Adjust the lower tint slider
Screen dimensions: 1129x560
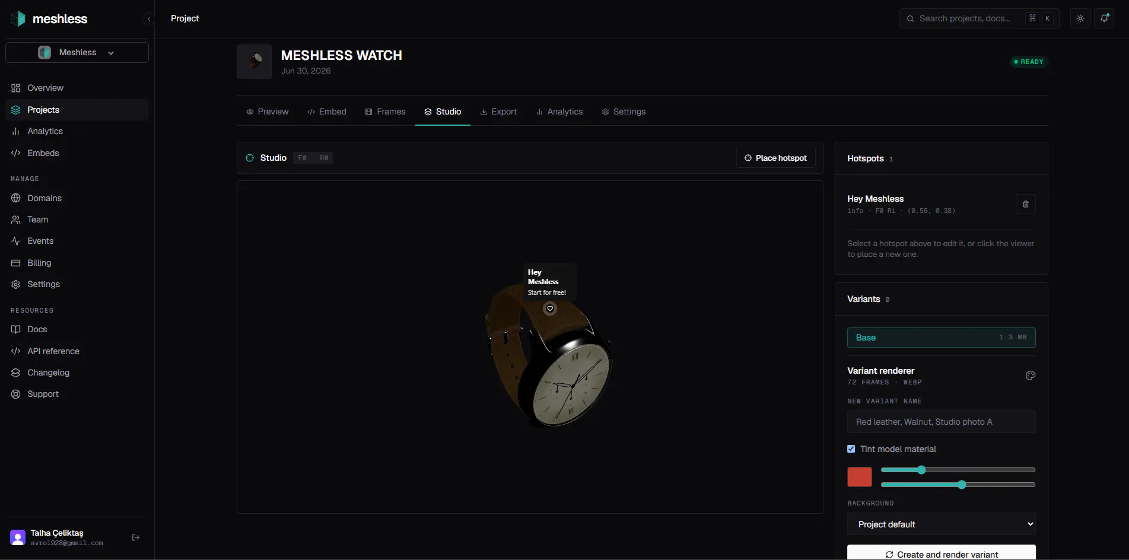(x=958, y=485)
